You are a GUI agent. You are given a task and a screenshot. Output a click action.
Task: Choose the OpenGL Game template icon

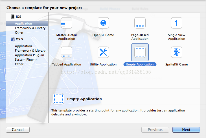click(103, 23)
